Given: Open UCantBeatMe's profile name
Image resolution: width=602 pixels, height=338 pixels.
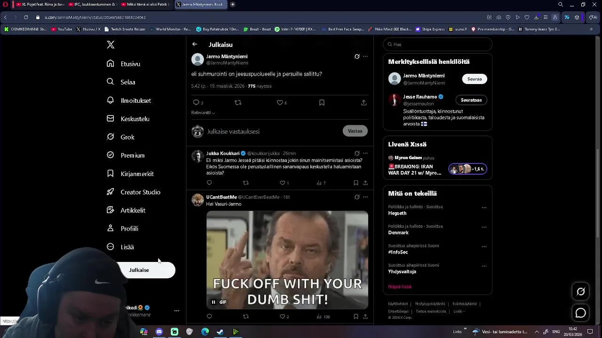Looking at the screenshot, I should [222, 197].
